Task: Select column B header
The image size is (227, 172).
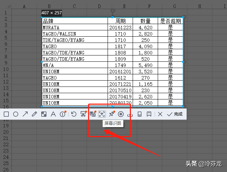Action: pyautogui.click(x=49, y=6)
